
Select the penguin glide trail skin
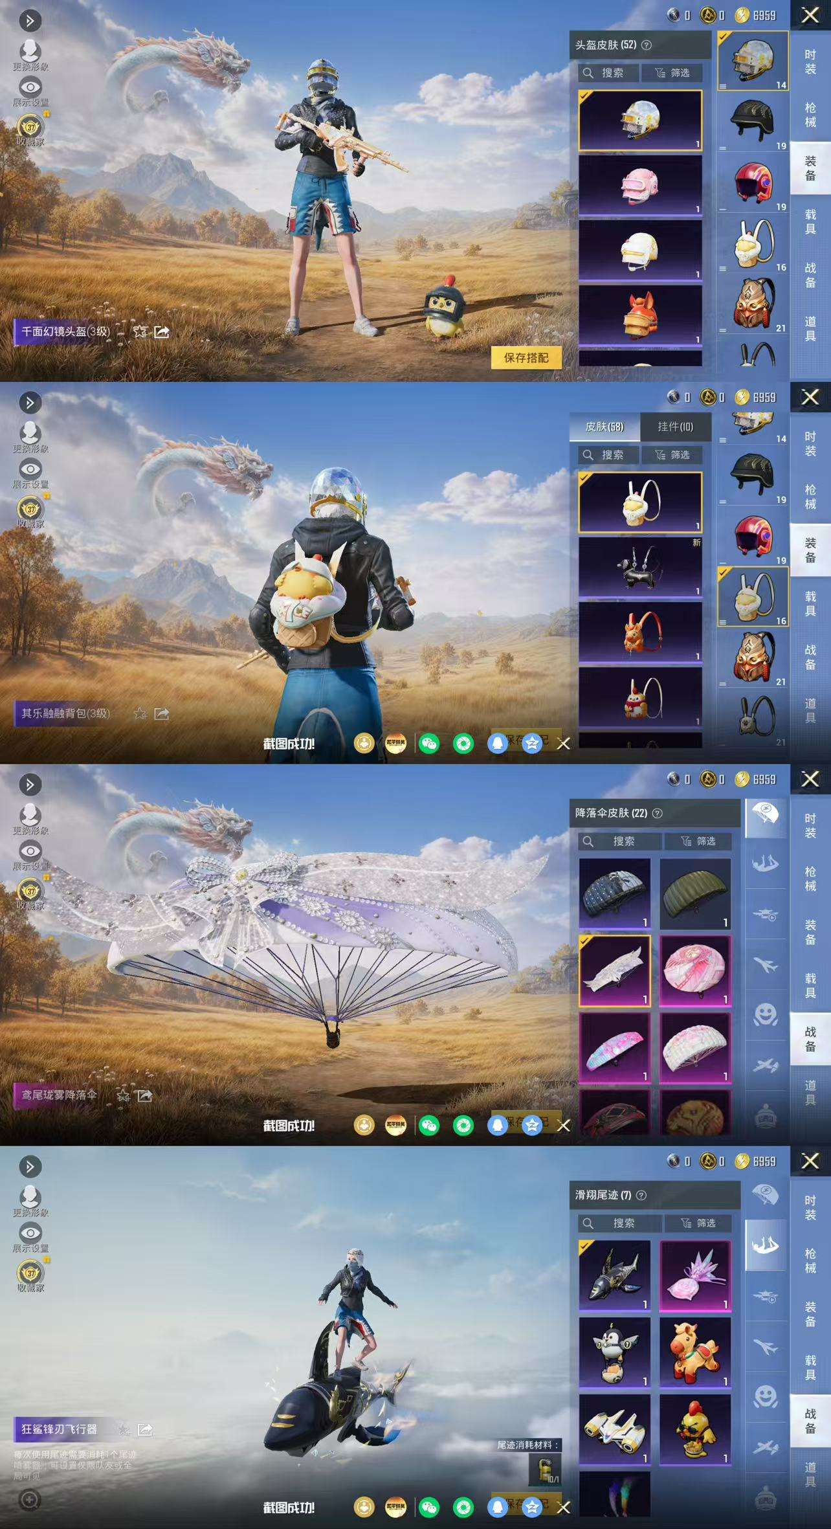615,1352
